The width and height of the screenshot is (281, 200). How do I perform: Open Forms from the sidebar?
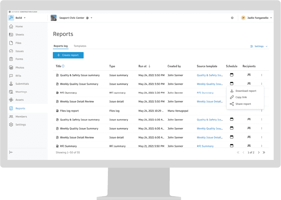[19, 59]
